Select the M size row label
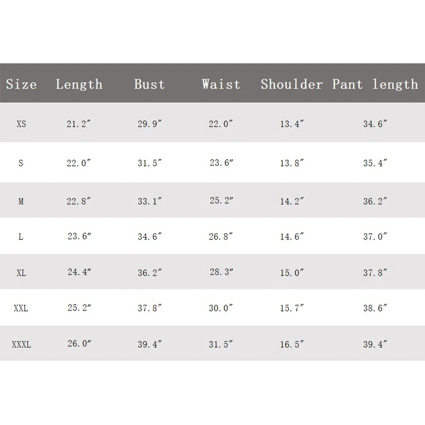 click(x=21, y=202)
